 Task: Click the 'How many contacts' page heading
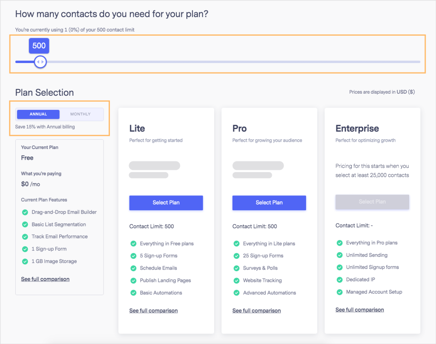coord(112,14)
